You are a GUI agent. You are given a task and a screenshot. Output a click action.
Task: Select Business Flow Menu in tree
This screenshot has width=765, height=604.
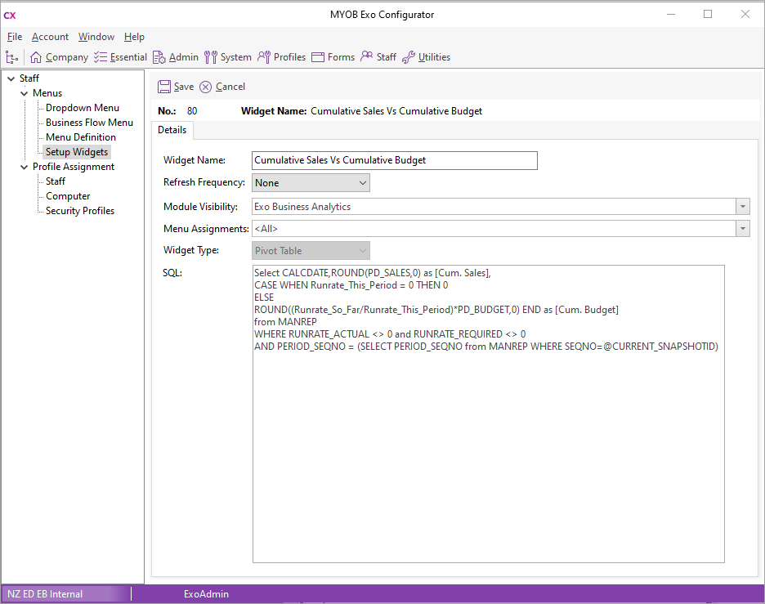[89, 123]
